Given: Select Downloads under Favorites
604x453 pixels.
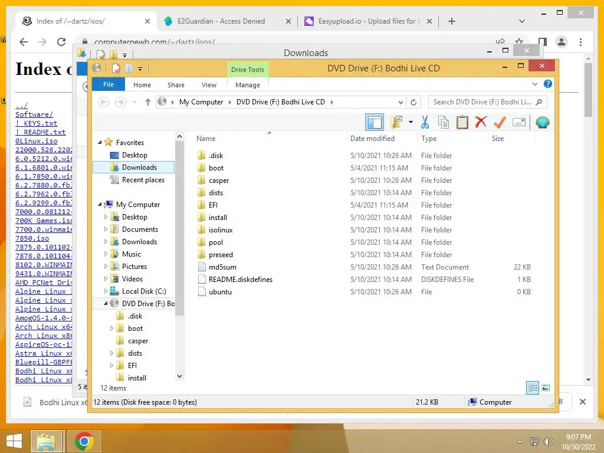Looking at the screenshot, I should pyautogui.click(x=134, y=167).
